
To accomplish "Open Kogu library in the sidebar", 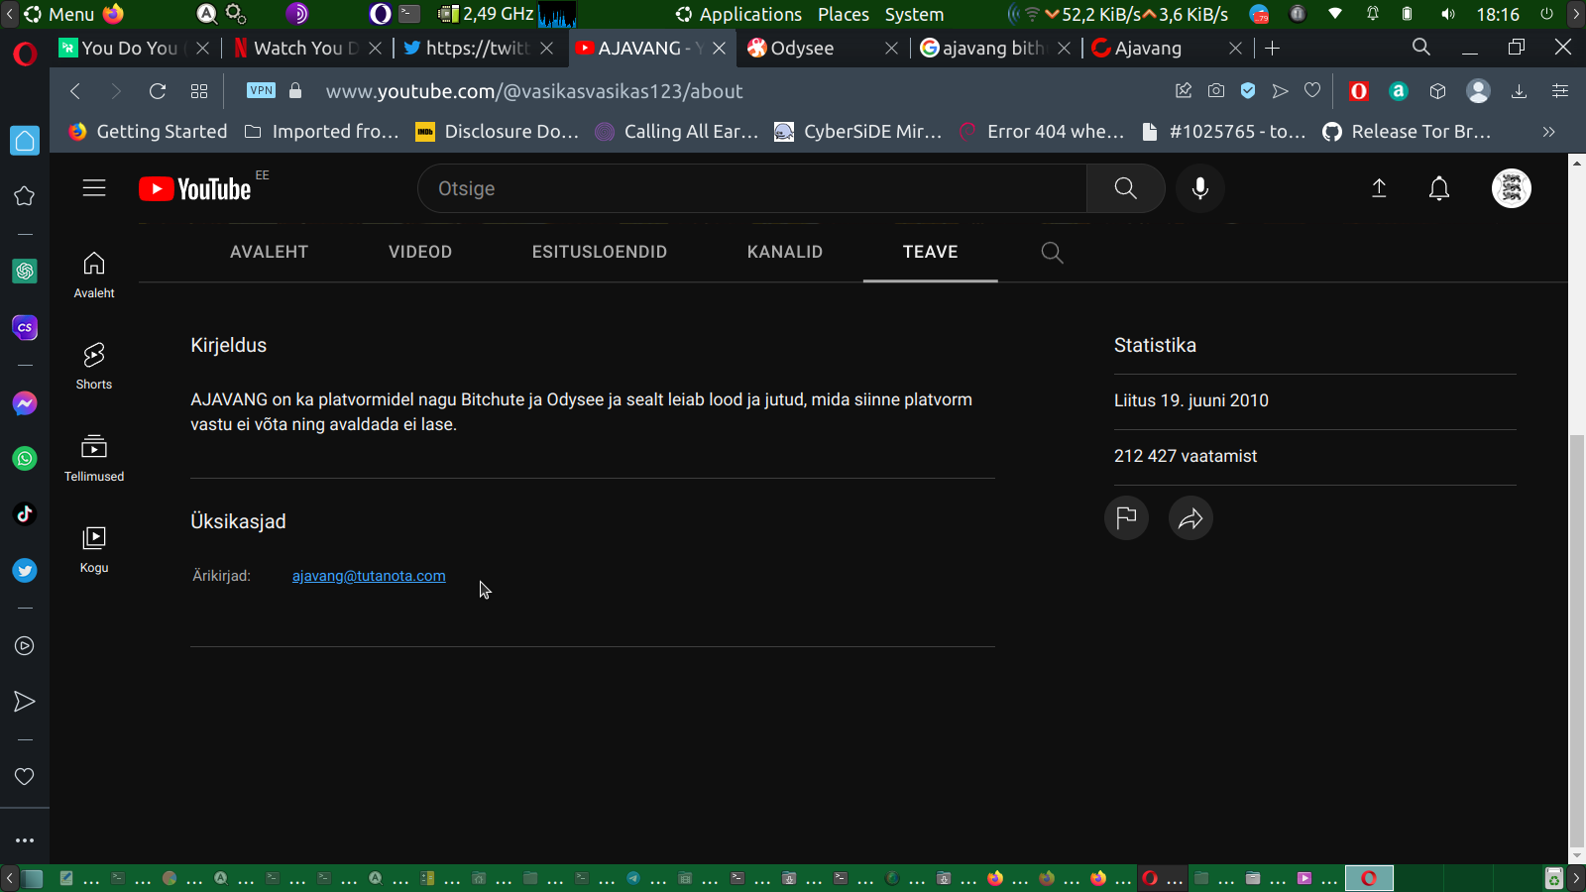I will click(x=94, y=549).
